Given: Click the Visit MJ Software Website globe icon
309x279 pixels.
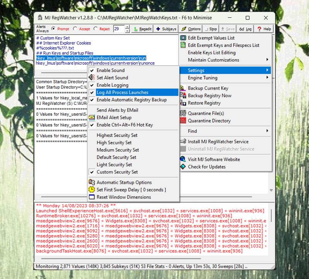Looking at the screenshot, I should (183, 159).
